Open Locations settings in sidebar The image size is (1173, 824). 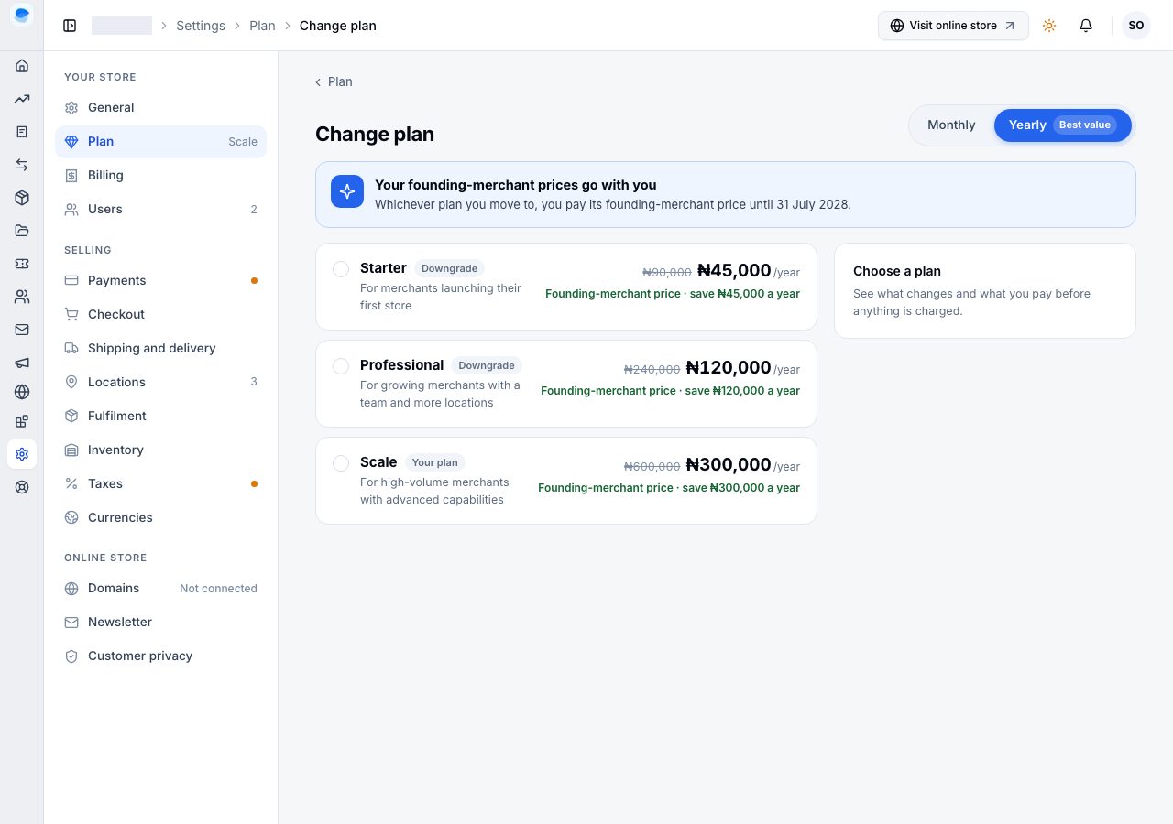pos(161,383)
